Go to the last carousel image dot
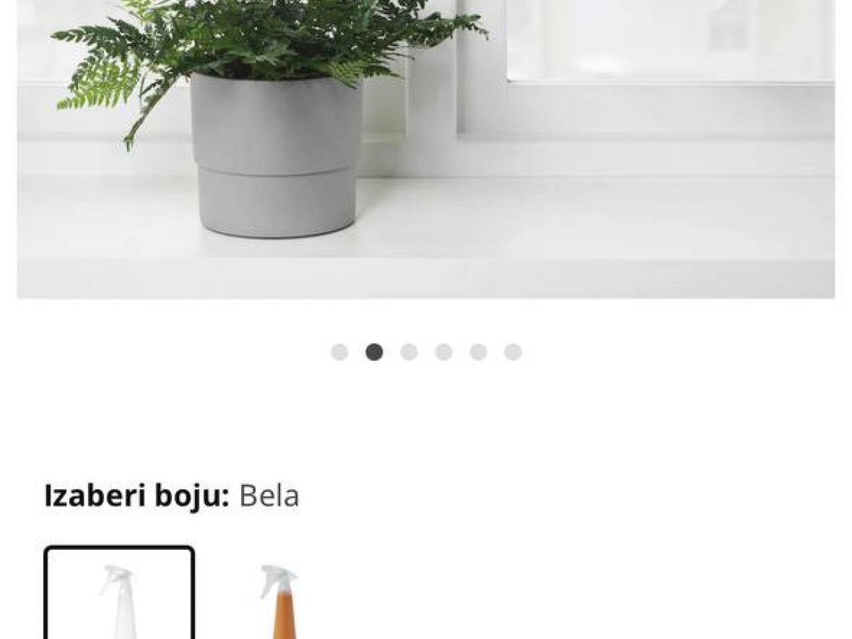Viewport: 852px width, 639px height. click(x=513, y=352)
